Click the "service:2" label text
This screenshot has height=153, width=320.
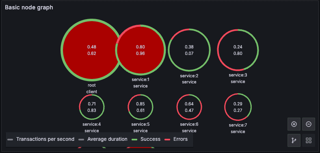[x=189, y=76]
